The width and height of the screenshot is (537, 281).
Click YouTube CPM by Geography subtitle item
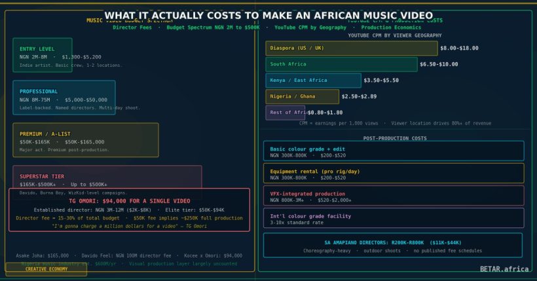[x=310, y=28]
